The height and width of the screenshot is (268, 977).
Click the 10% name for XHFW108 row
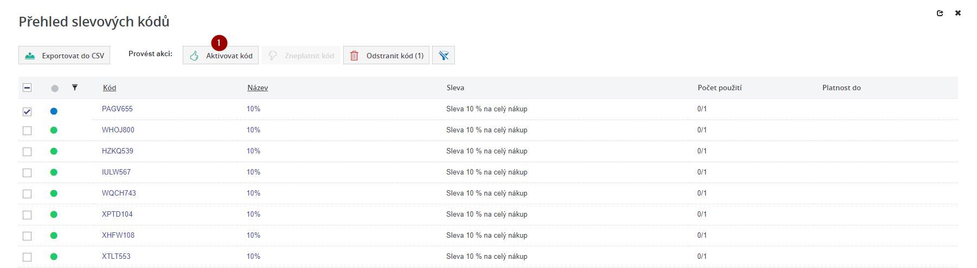[253, 236]
